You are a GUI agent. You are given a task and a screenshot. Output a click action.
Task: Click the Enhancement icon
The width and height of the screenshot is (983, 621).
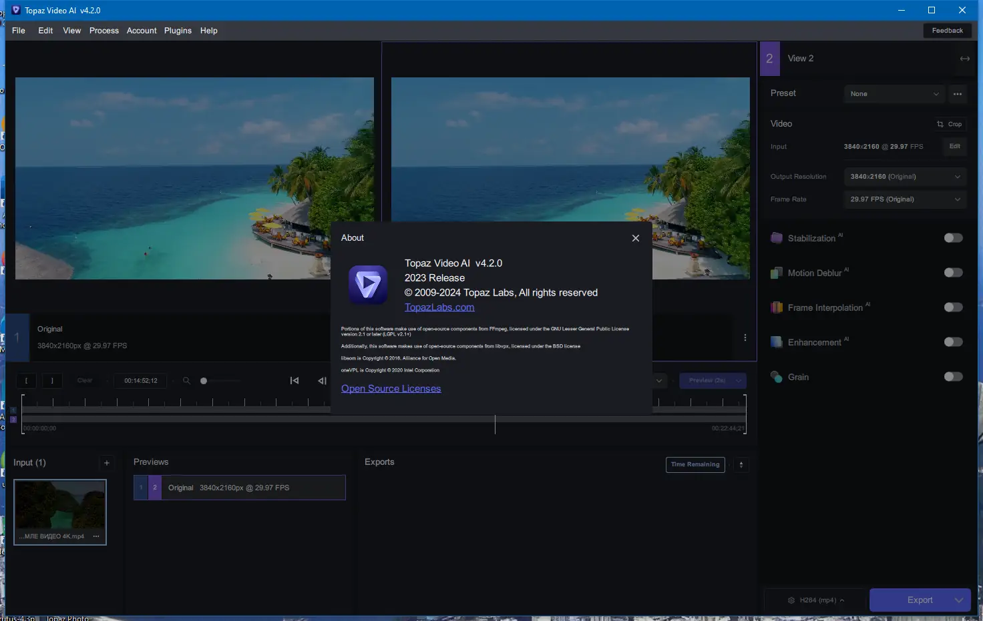point(777,342)
